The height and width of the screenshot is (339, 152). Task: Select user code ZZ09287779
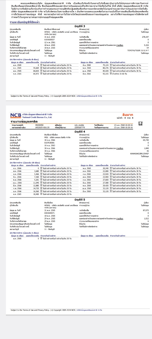click(x=80, y=127)
